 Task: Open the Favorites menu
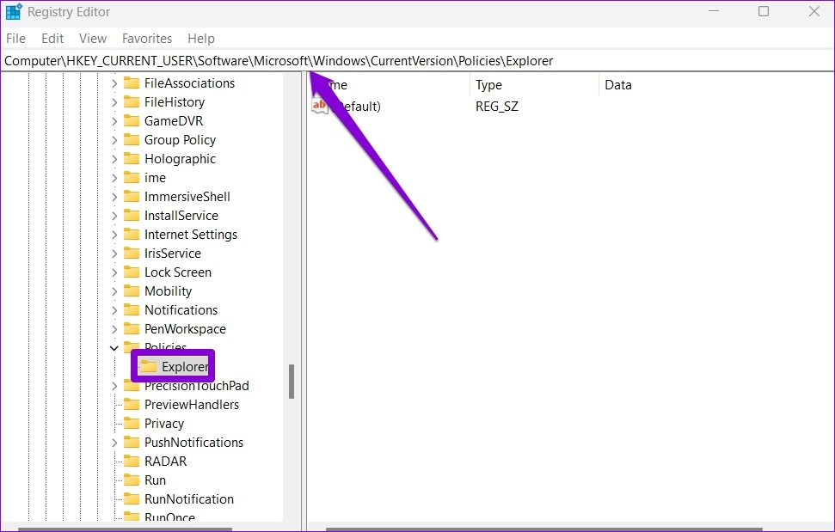click(x=147, y=39)
